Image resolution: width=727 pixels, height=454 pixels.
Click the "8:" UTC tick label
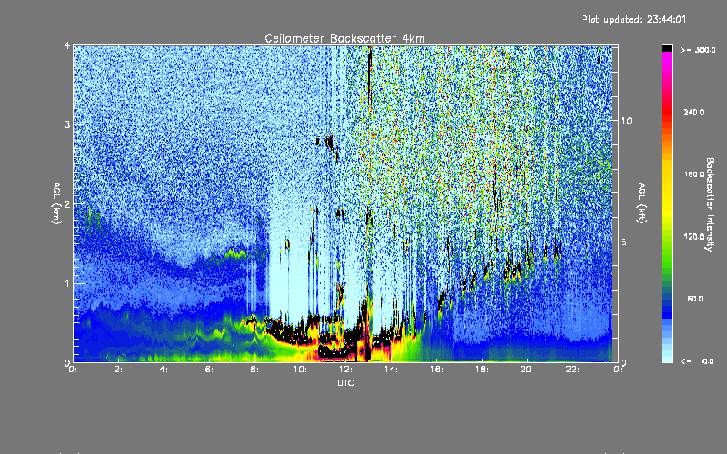point(255,370)
